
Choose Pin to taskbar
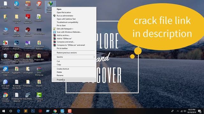(x=74, y=48)
